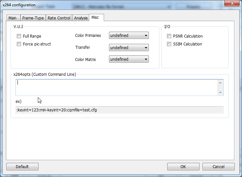Confirm with the OK button
The width and height of the screenshot is (242, 177).
(183, 167)
